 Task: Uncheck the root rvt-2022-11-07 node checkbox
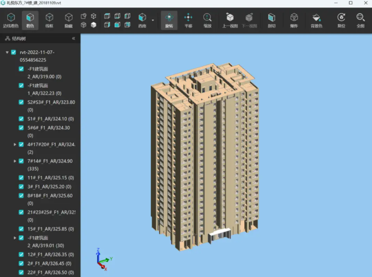point(14,52)
